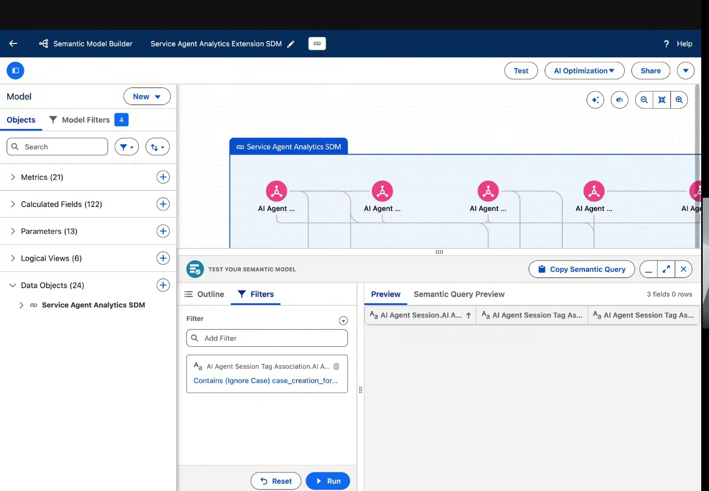
Task: Add a calculated field with the plus icon
Action: pos(163,204)
